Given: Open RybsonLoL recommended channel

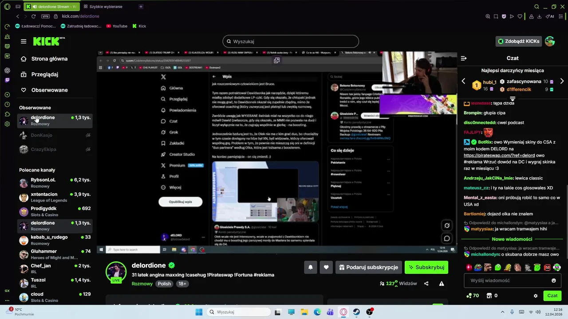Looking at the screenshot, I should (55, 183).
